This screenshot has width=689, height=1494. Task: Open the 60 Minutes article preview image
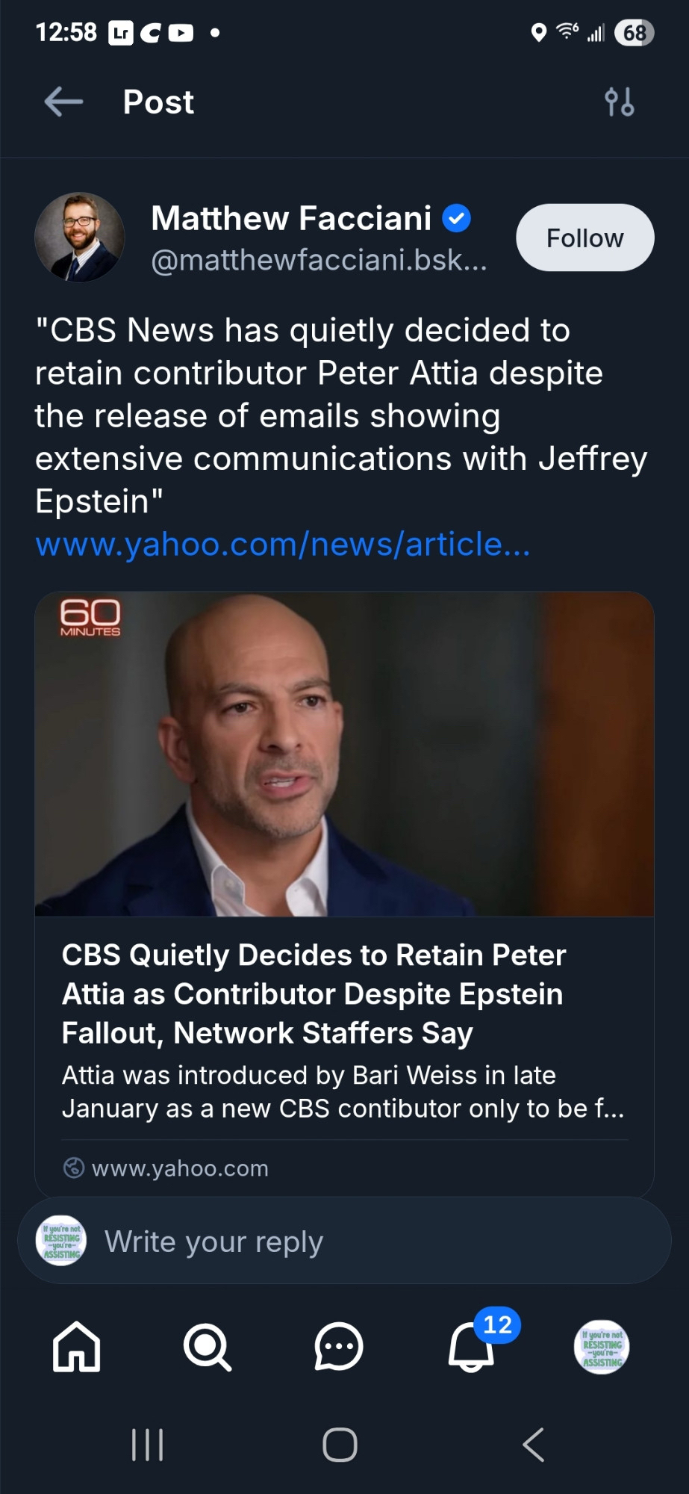click(x=344, y=754)
